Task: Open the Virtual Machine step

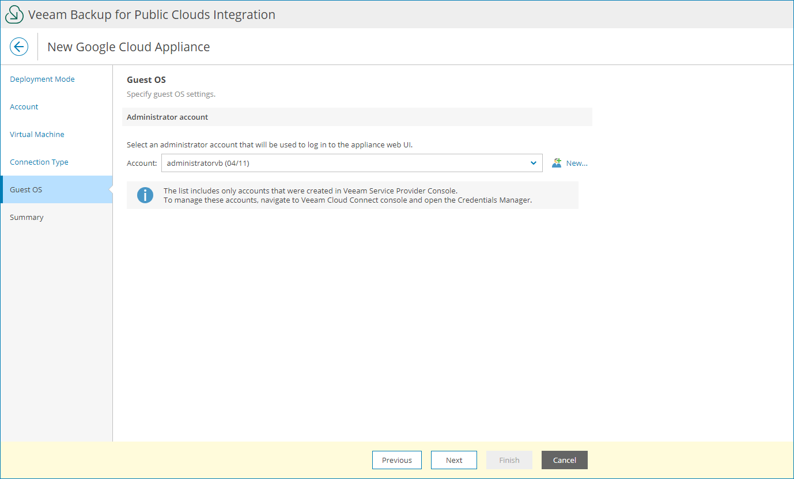Action: pyautogui.click(x=37, y=134)
